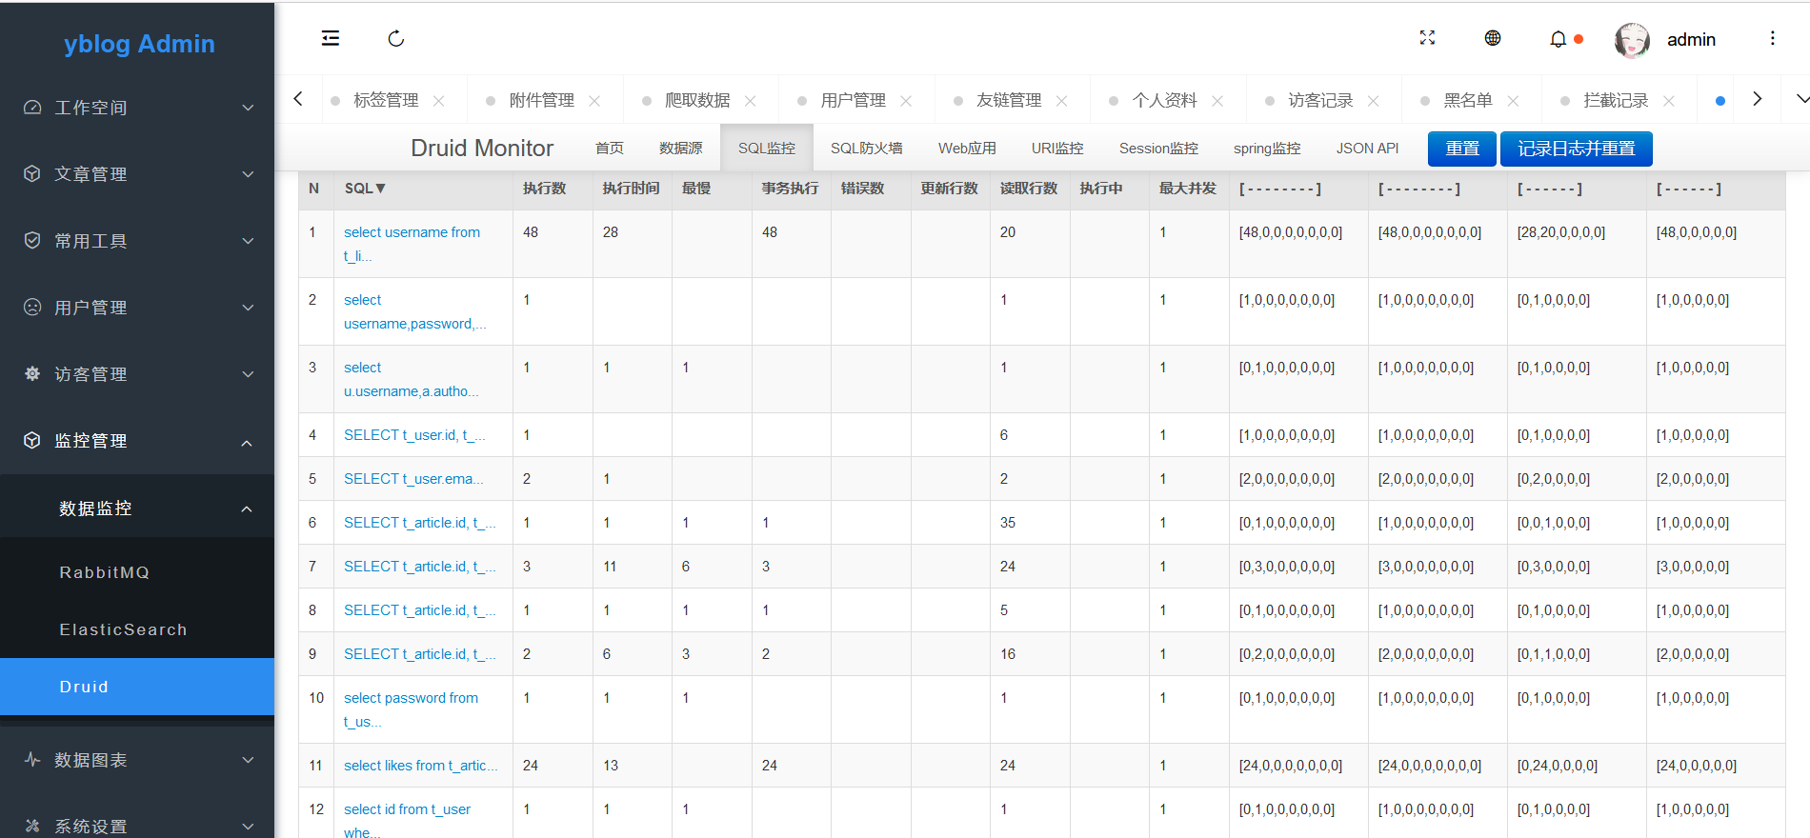This screenshot has width=1810, height=838.
Task: Switch to Web应用 tab
Action: (x=967, y=149)
